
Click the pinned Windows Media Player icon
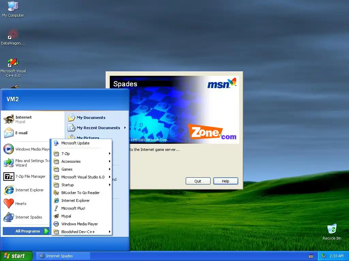[9, 149]
